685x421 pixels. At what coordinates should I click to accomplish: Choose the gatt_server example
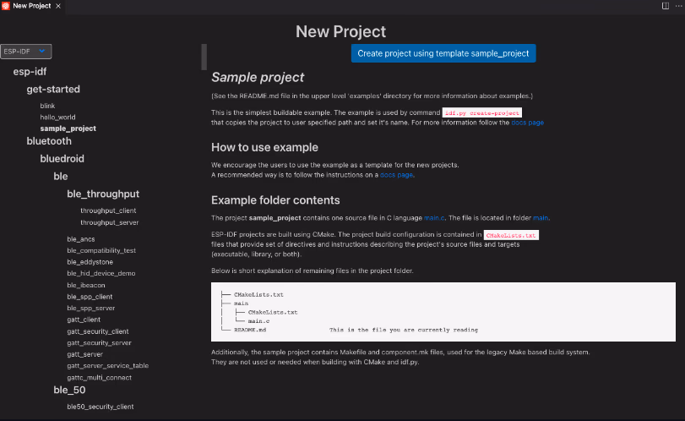point(84,354)
